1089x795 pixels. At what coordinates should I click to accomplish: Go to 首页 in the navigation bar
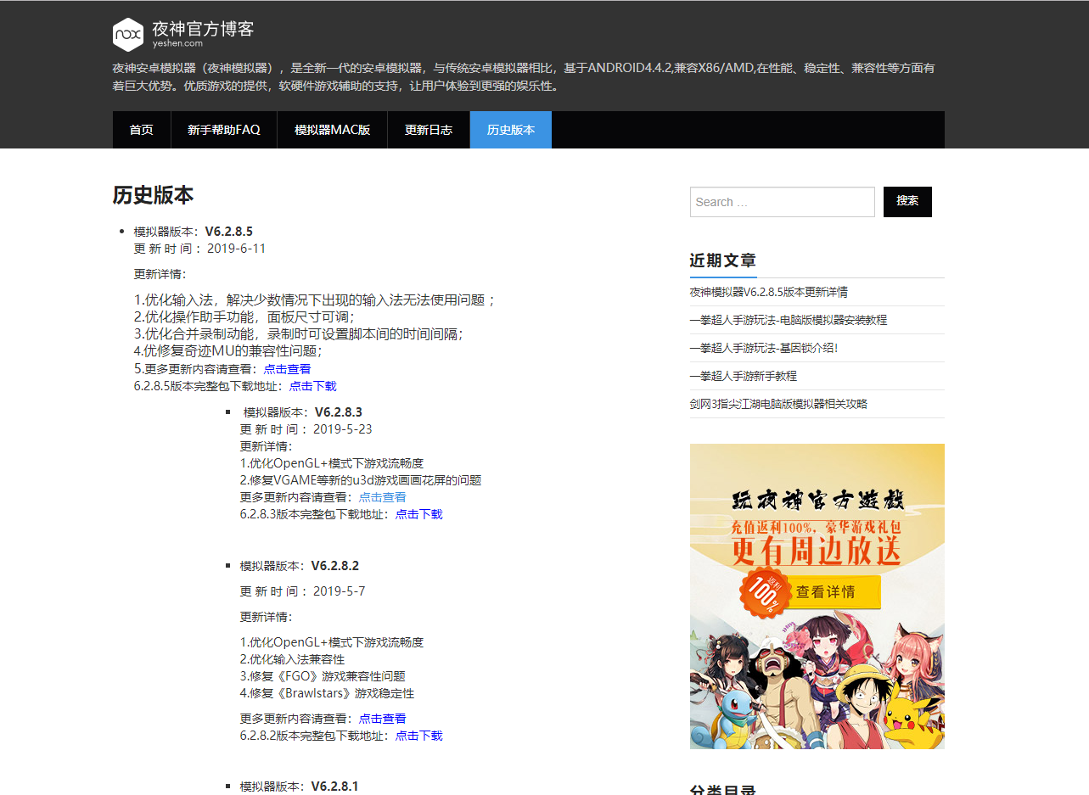[x=142, y=130]
